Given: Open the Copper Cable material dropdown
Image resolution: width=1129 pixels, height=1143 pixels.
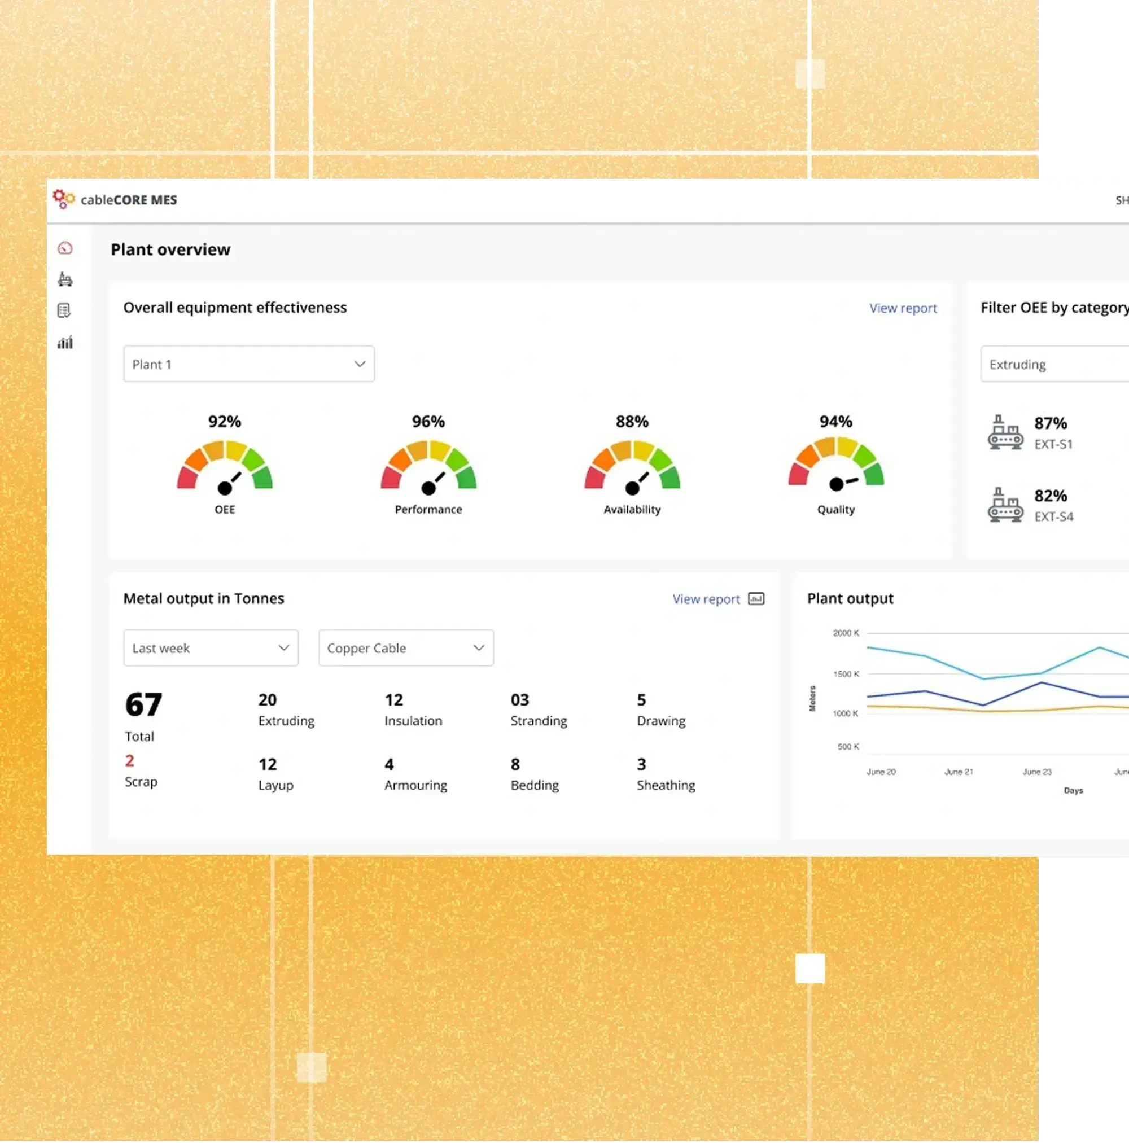Looking at the screenshot, I should (x=405, y=648).
